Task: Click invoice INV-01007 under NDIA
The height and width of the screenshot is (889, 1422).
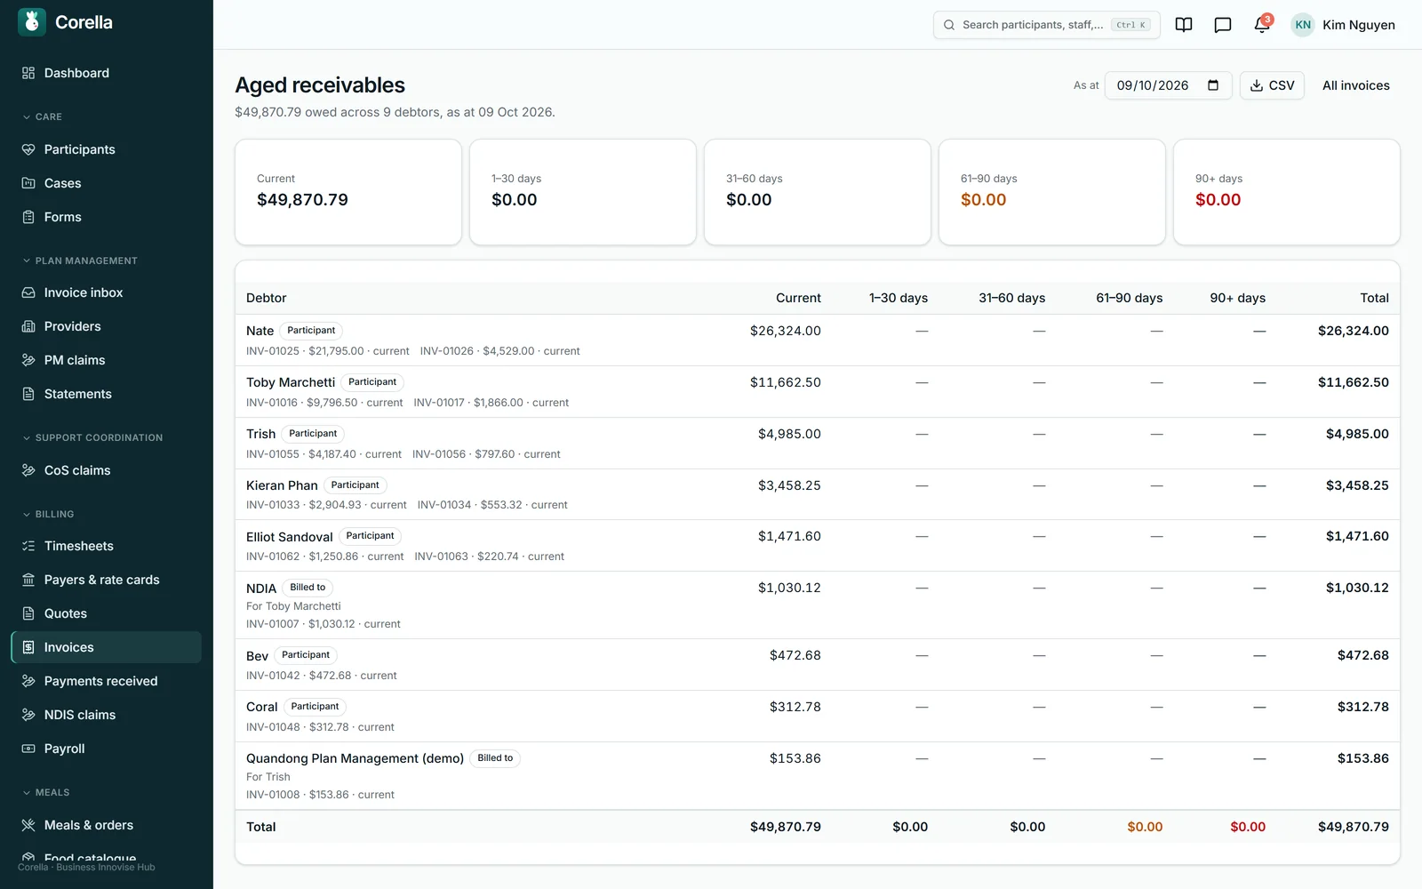Action: click(323, 624)
